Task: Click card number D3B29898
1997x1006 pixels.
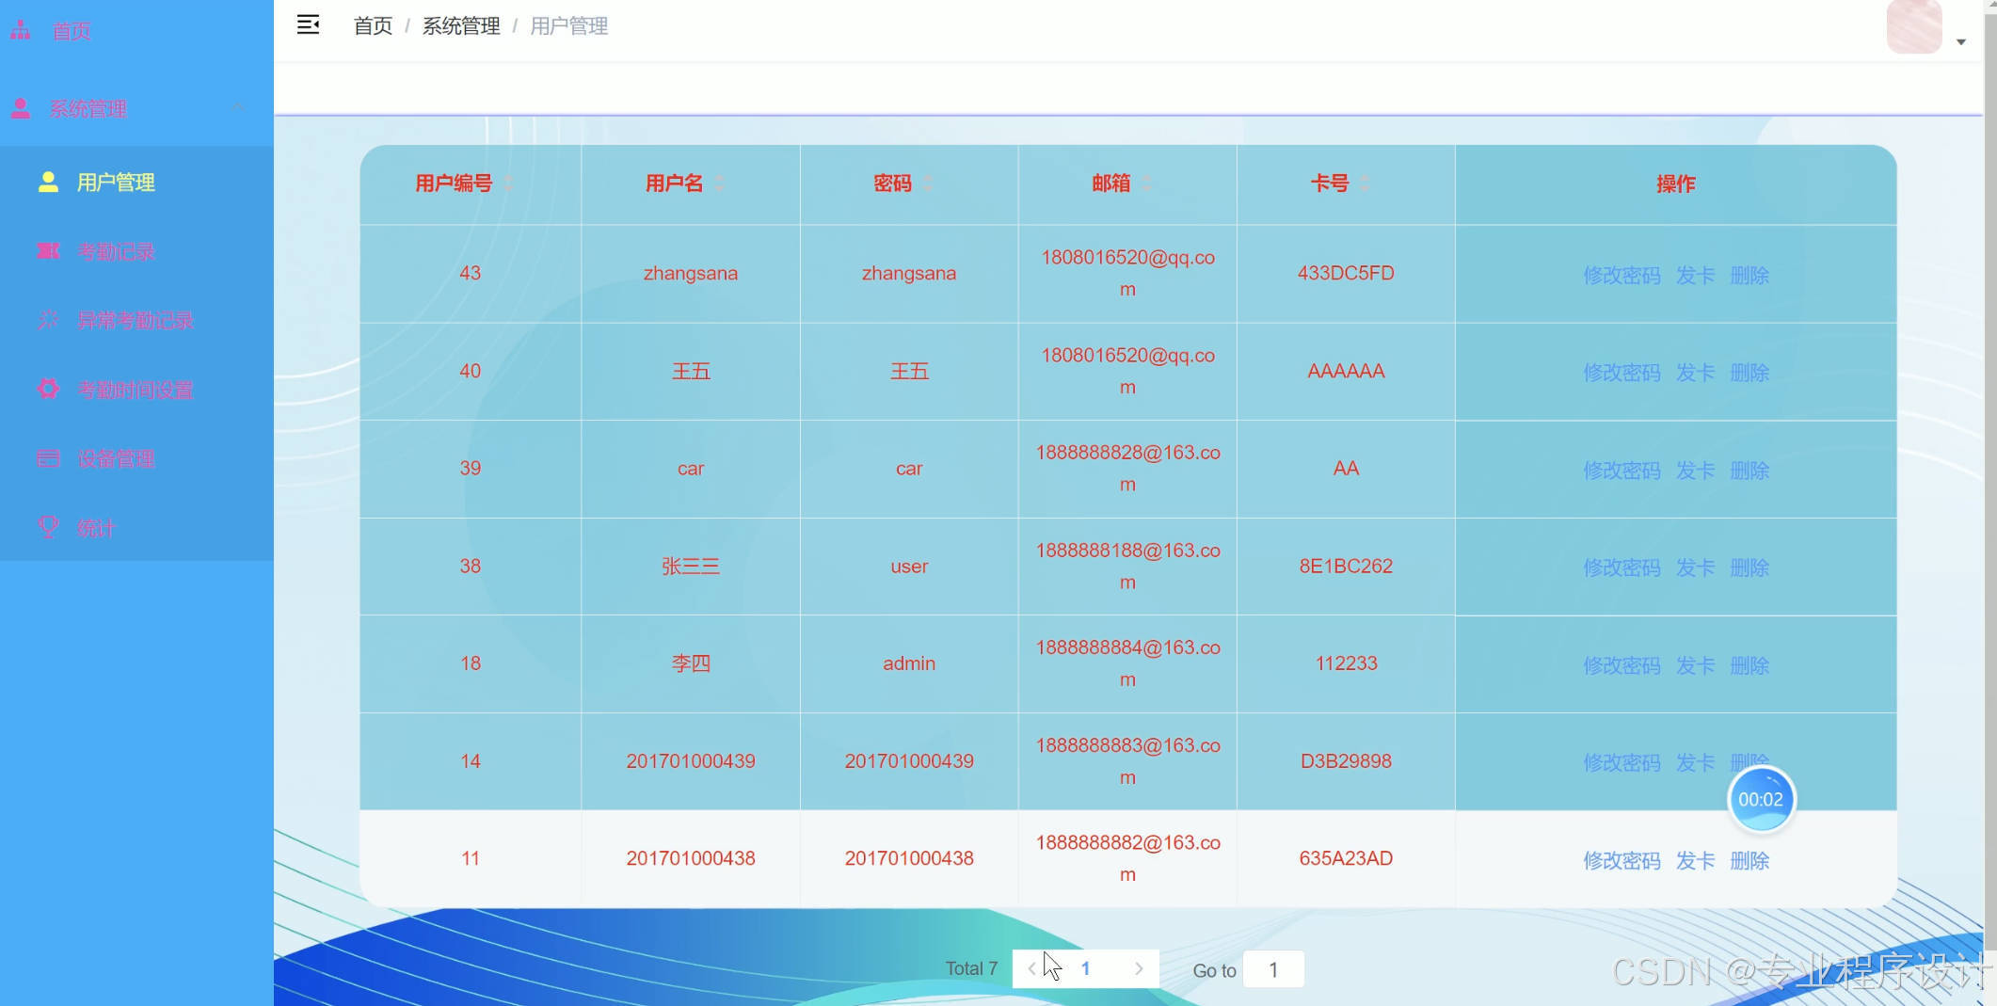Action: click(1346, 760)
